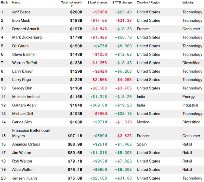204x182 pixels.
Task: Click Diversified in Warren Buffett's row
Action: [191, 63]
